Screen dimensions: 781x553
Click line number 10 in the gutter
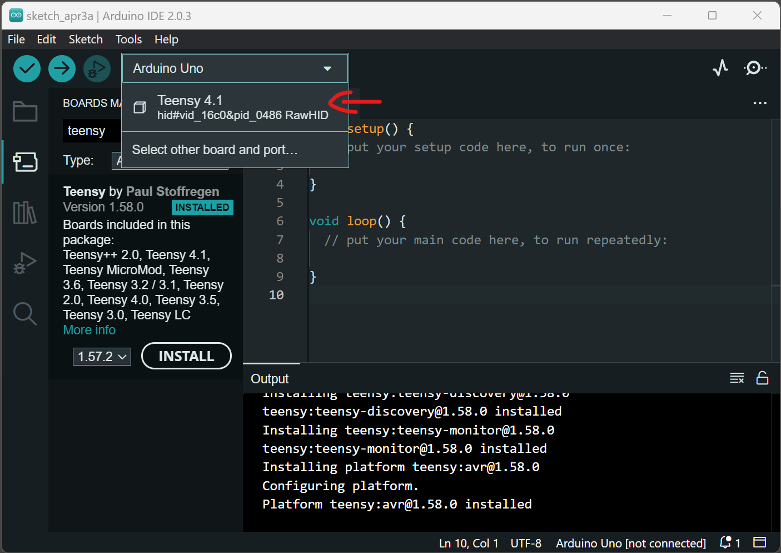[276, 295]
